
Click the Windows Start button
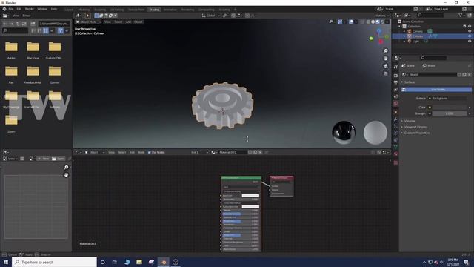click(x=6, y=262)
